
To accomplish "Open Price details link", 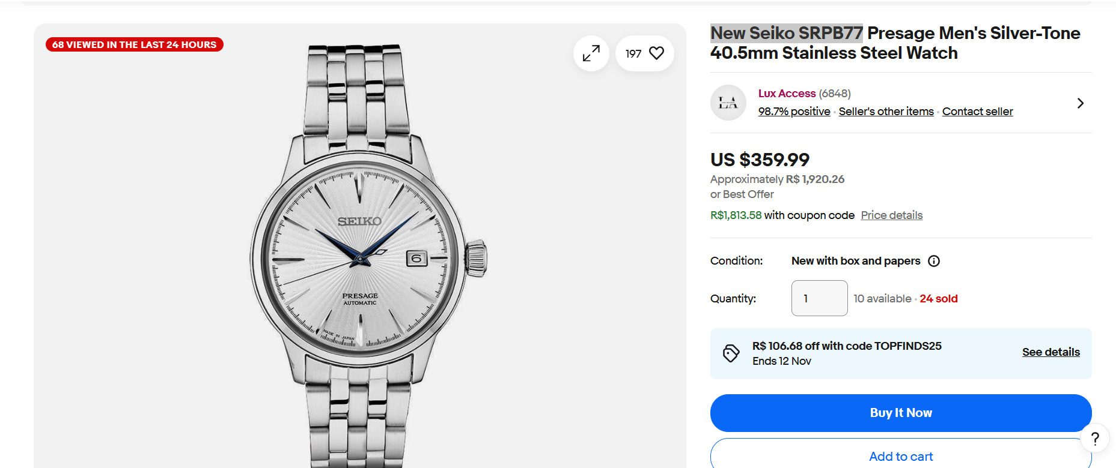I will pyautogui.click(x=891, y=215).
